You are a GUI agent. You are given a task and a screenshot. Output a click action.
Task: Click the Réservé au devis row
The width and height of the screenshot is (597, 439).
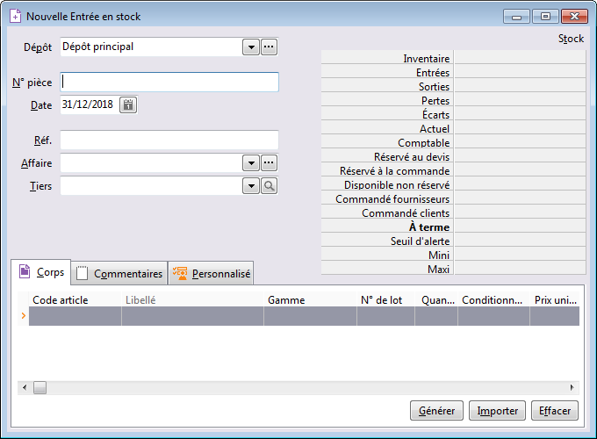454,156
